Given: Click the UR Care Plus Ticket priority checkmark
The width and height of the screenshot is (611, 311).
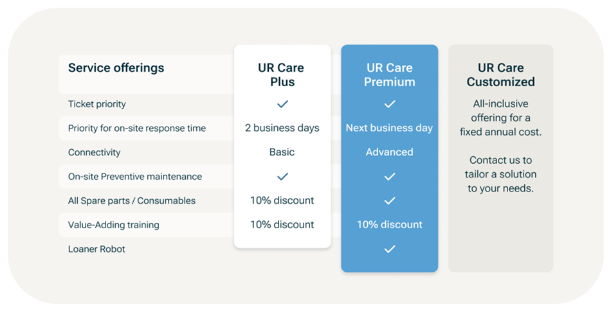Looking at the screenshot, I should click(x=282, y=104).
